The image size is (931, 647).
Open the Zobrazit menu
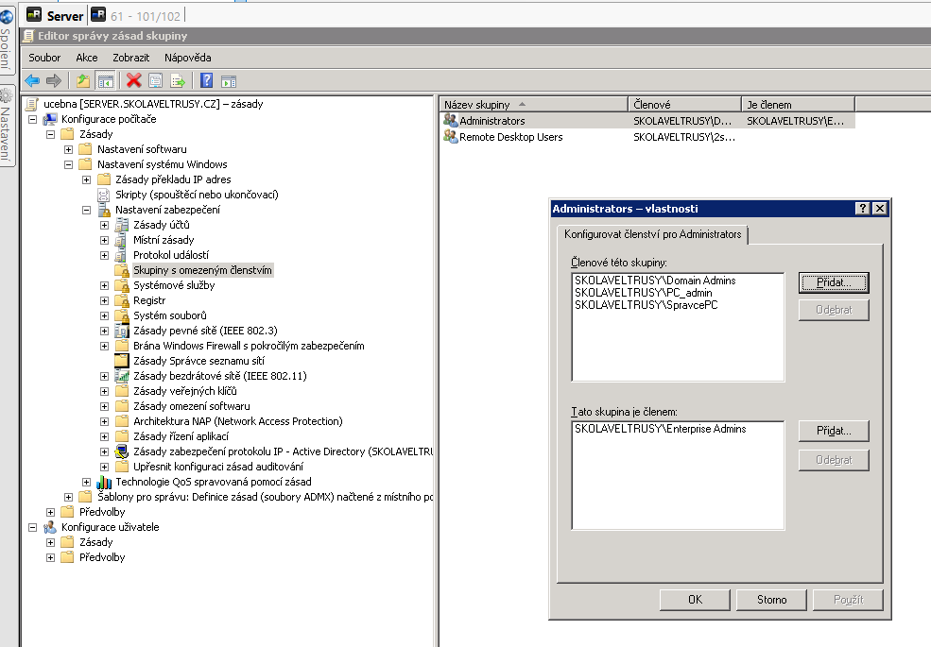tap(131, 58)
